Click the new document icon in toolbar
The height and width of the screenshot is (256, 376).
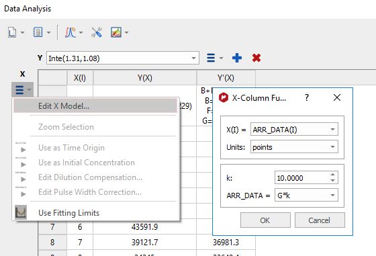point(12,32)
